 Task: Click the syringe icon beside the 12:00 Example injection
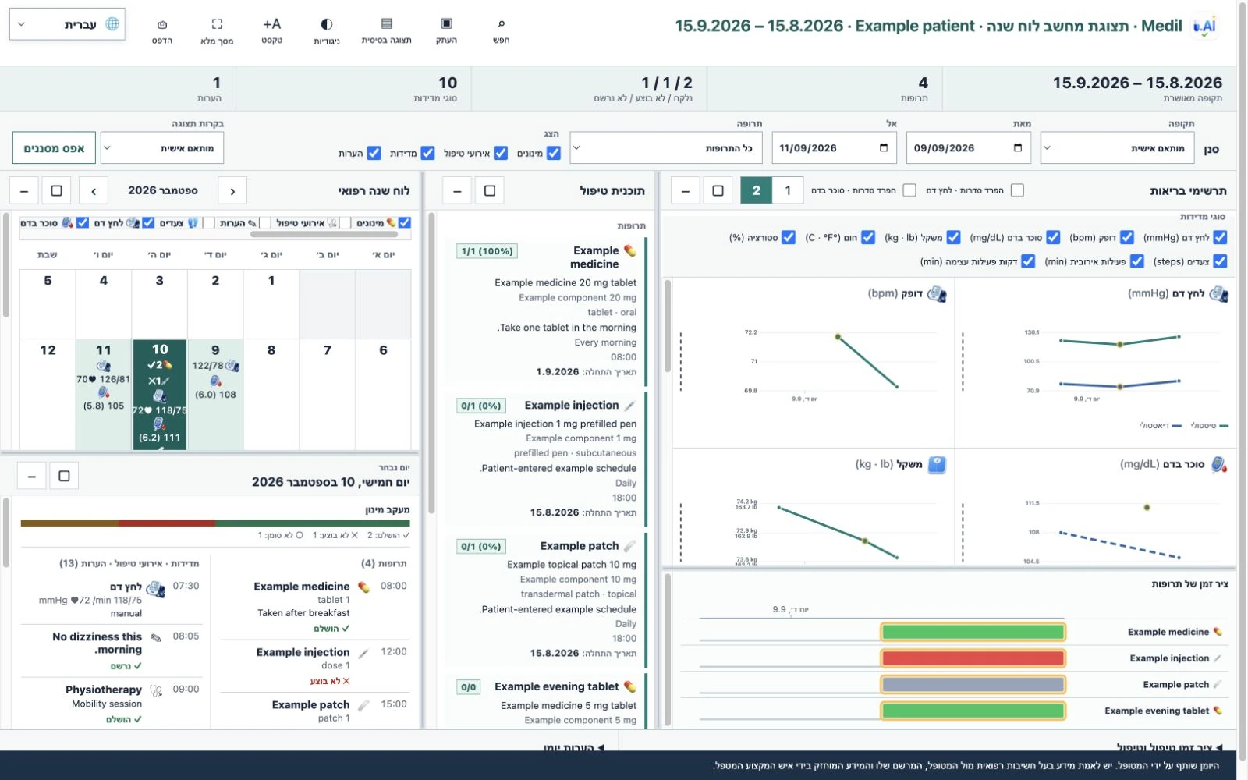(x=363, y=653)
